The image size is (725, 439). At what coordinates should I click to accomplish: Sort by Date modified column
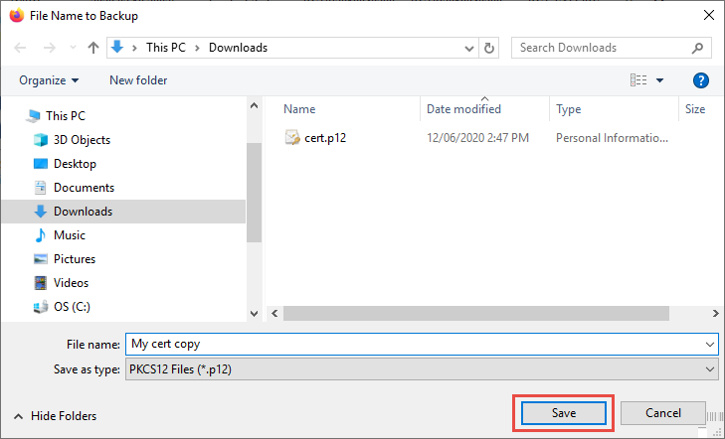pos(463,109)
